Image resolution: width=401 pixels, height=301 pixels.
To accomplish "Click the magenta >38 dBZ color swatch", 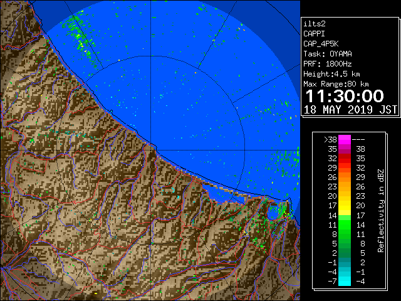I will point(345,140).
